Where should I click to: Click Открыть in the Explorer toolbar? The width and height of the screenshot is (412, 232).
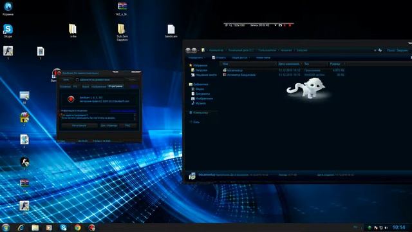coord(219,57)
